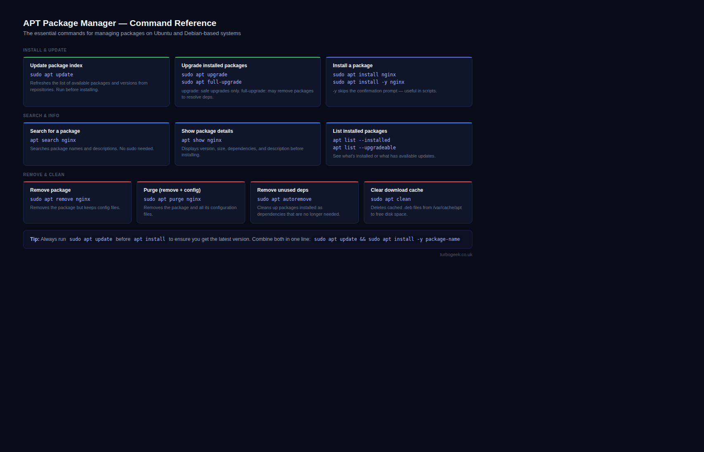Click the combined update && install command in the tip

pyautogui.click(x=387, y=239)
